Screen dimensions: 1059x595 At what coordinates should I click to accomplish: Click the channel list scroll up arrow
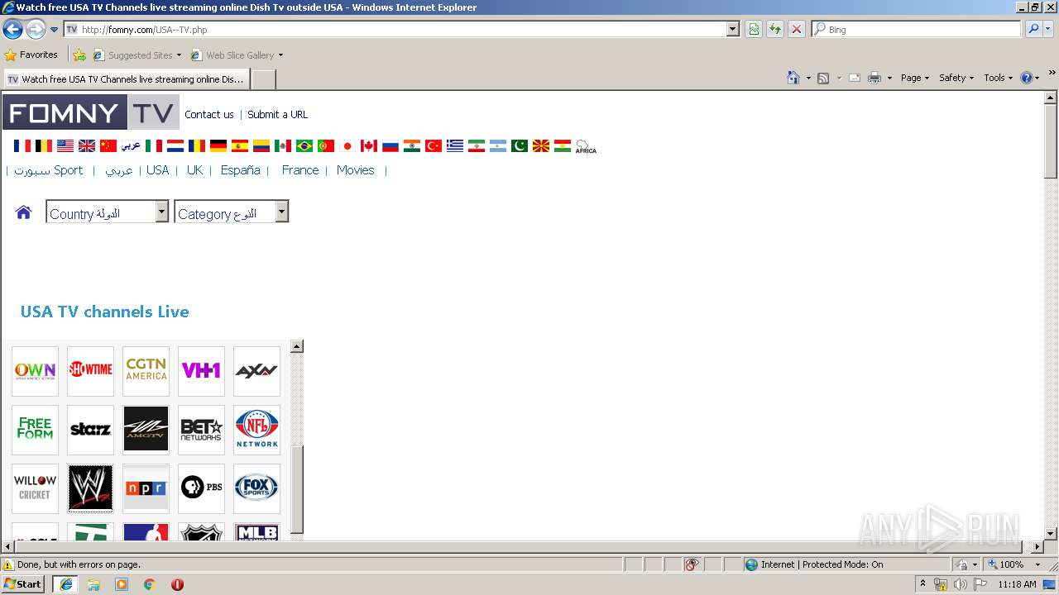click(297, 346)
